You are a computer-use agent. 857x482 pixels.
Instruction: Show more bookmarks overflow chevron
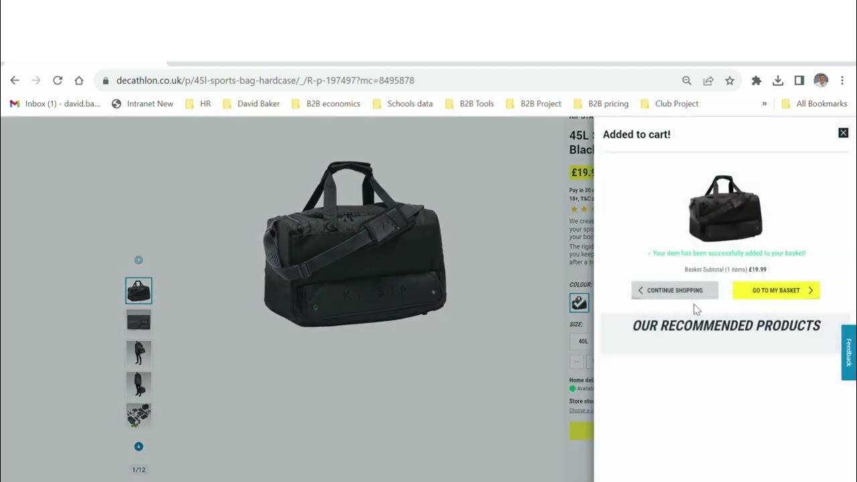[x=765, y=104]
